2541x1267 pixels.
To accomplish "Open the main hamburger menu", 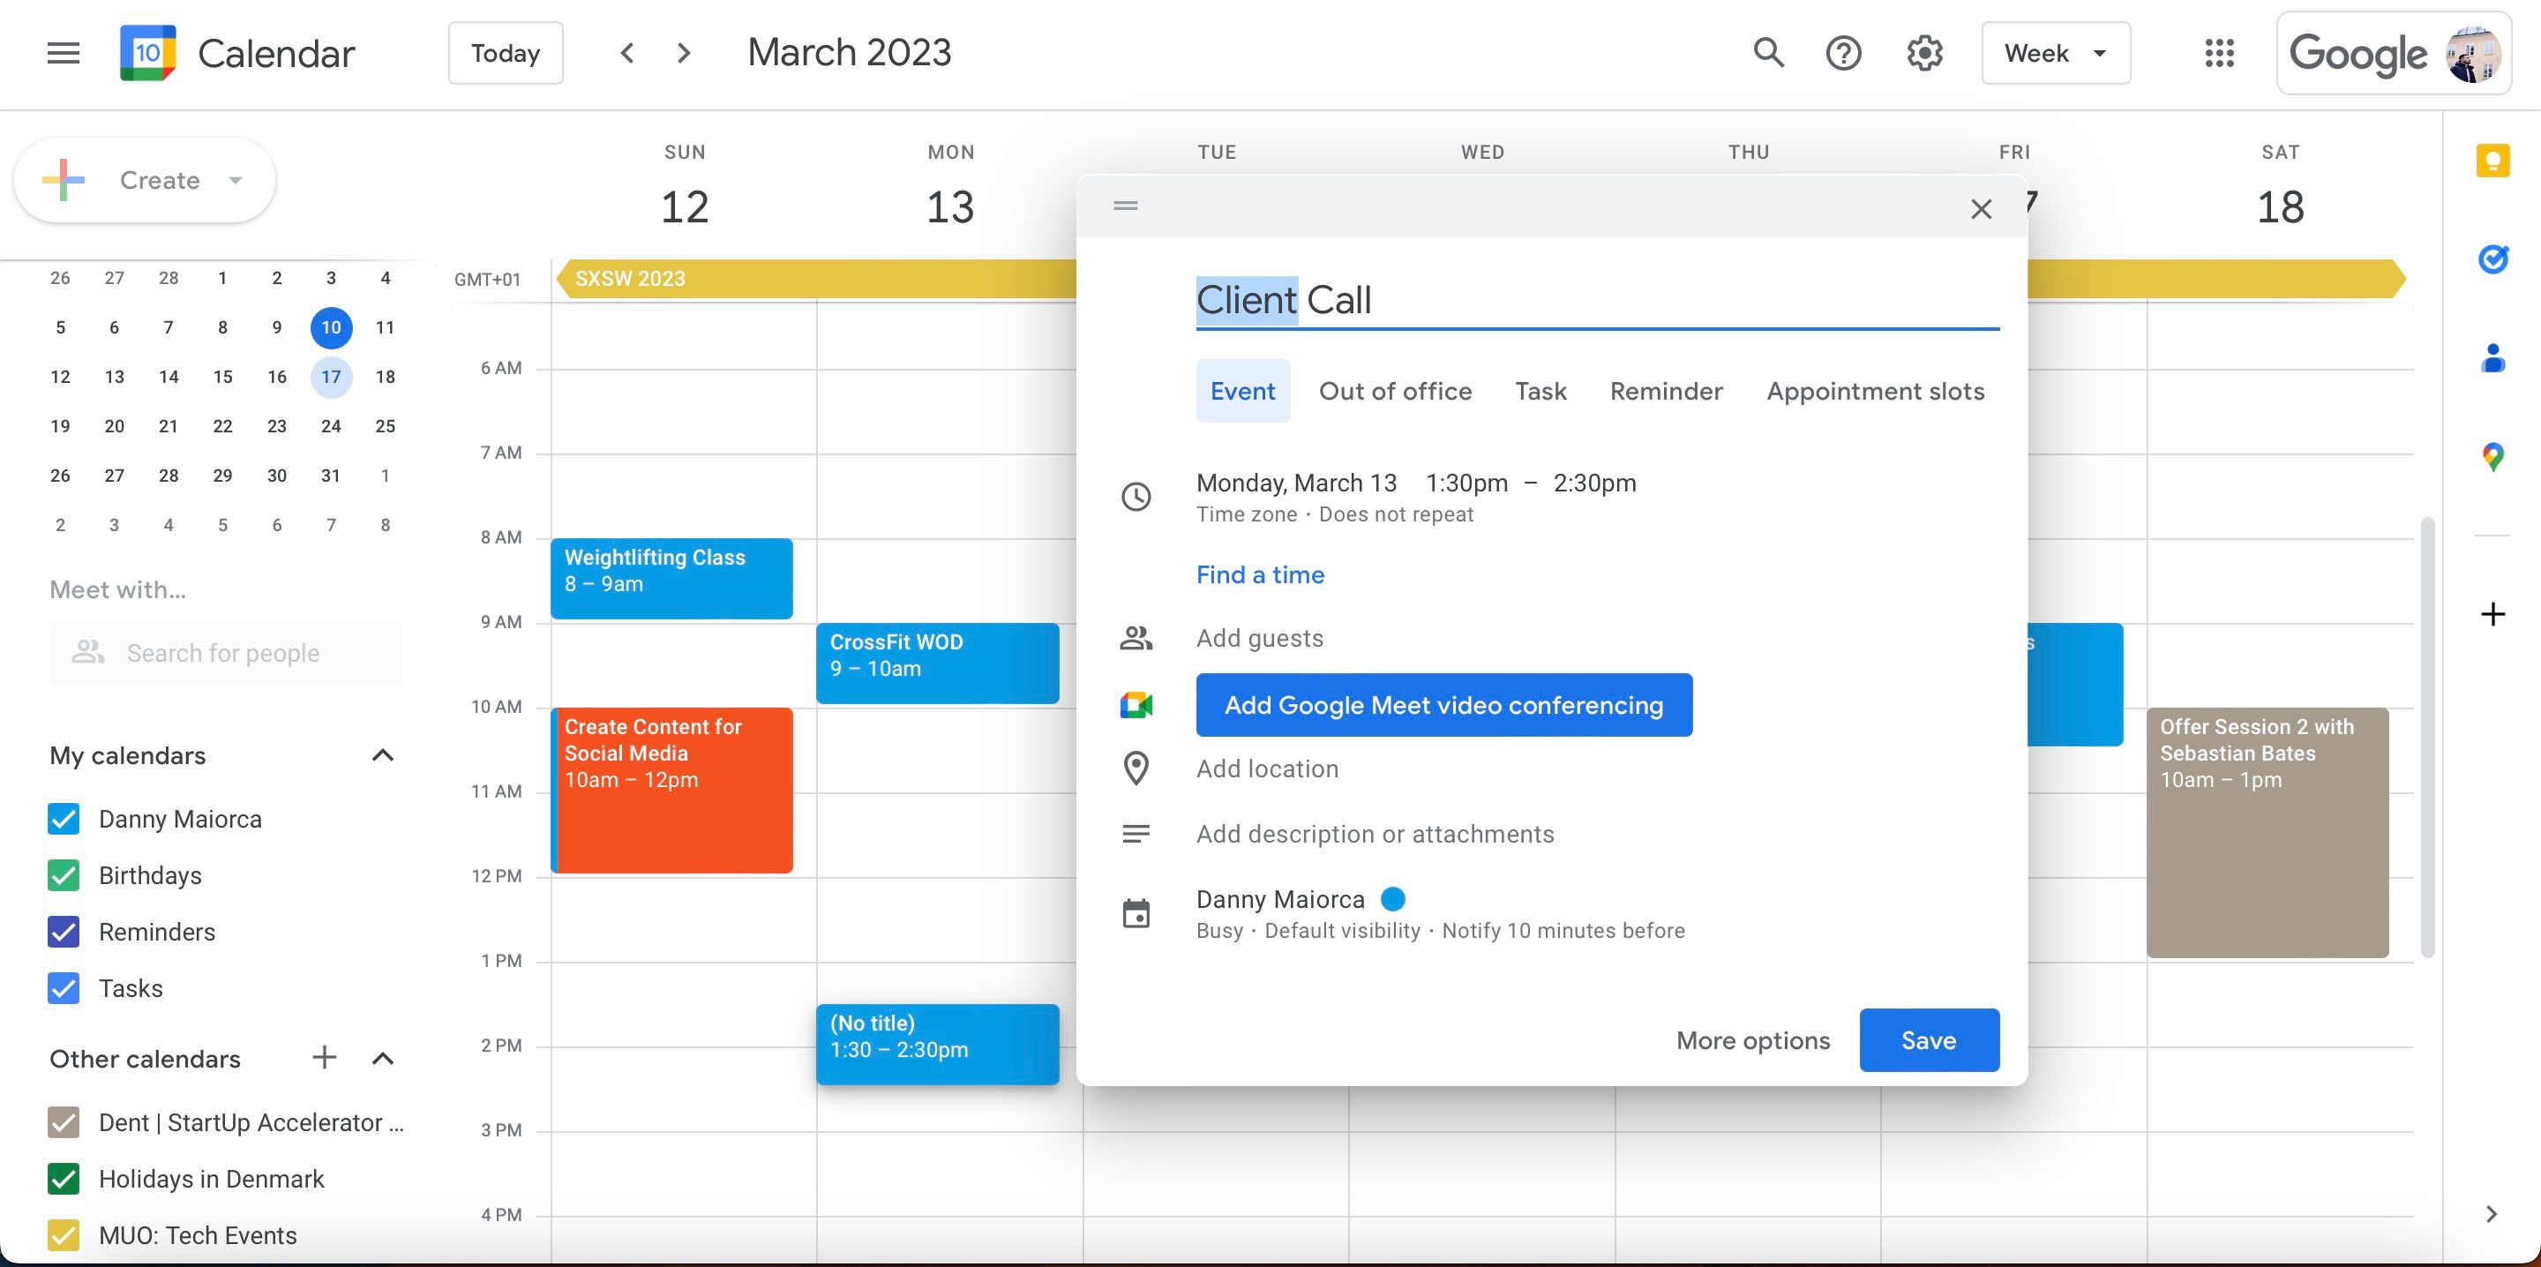I will click(64, 53).
